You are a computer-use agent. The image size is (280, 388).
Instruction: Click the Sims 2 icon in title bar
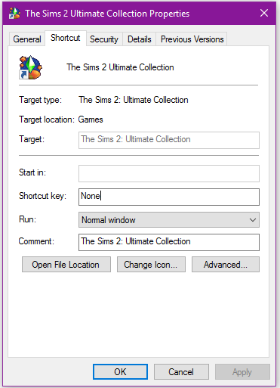coord(14,14)
